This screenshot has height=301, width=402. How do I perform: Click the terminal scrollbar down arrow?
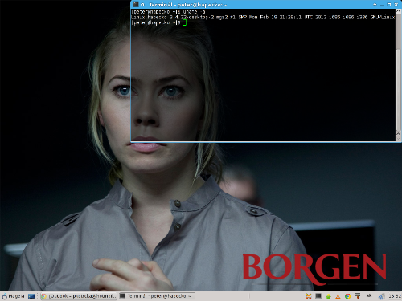pos(398,139)
